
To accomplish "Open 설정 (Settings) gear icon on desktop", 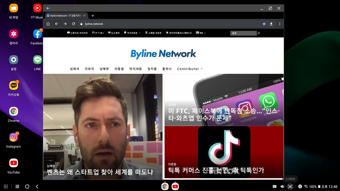I will [14, 60].
